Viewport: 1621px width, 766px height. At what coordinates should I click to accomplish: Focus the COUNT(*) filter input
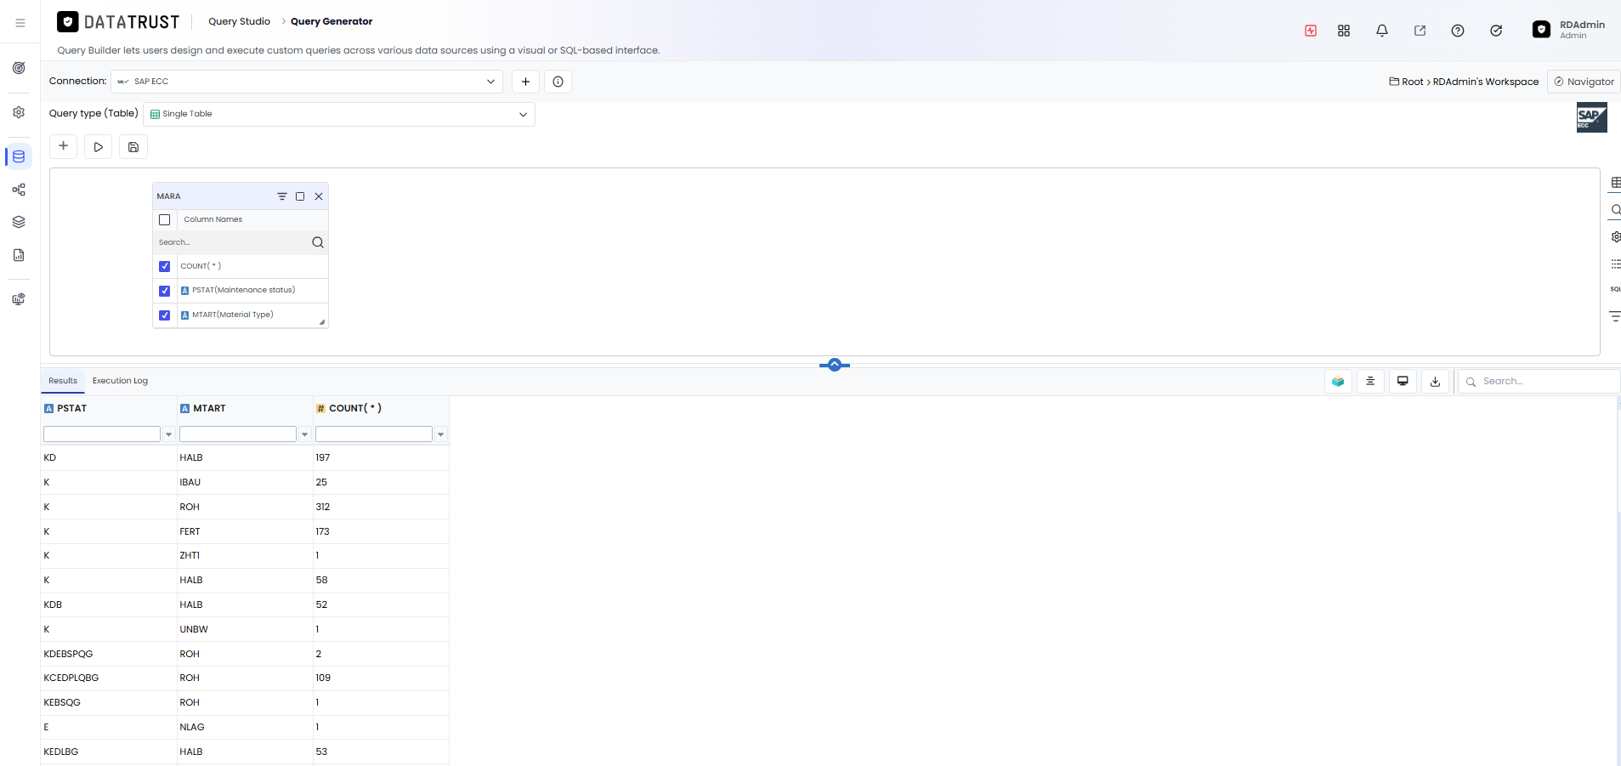coord(374,434)
